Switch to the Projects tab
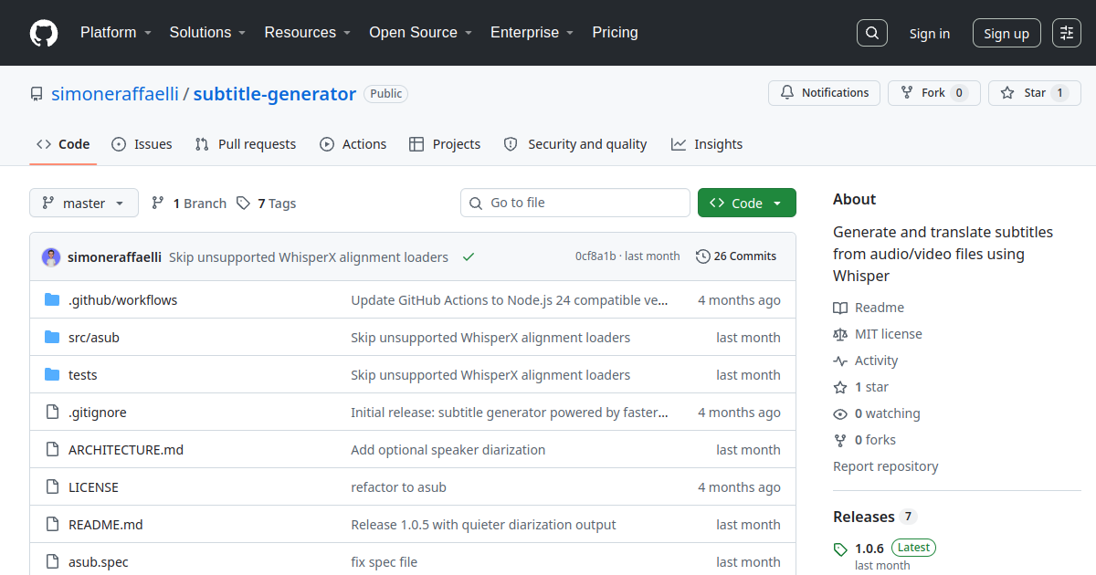 [445, 144]
